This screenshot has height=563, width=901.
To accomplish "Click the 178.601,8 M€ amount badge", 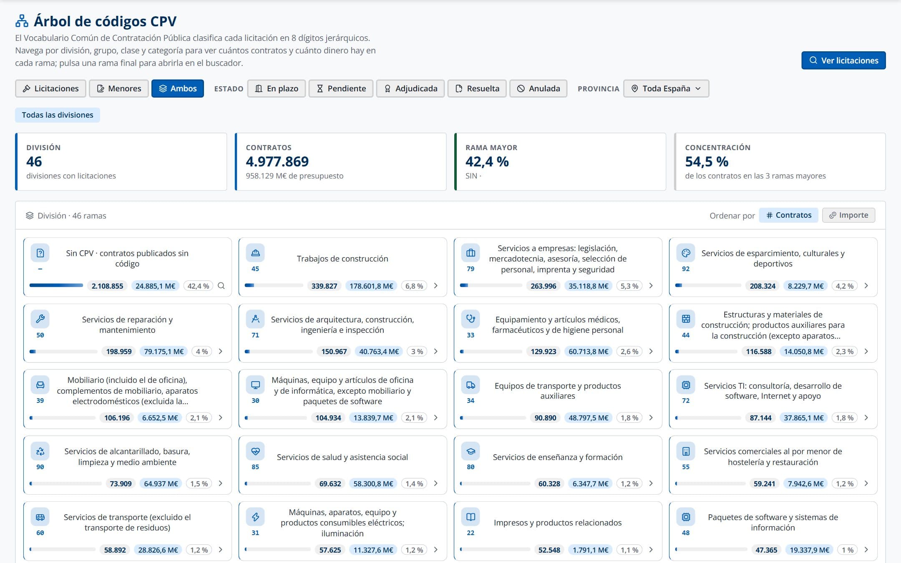I will (x=371, y=286).
